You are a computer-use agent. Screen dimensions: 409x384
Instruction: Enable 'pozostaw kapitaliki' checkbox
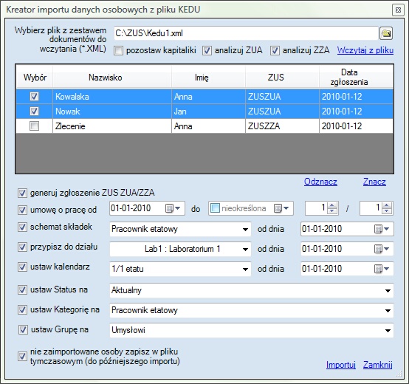coord(118,50)
